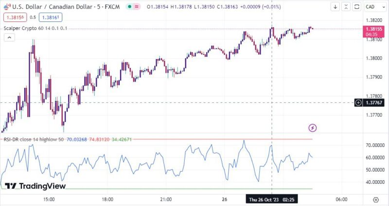Click the 1.37767 crosshair price label
This screenshot has height=206, width=389.
pyautogui.click(x=374, y=102)
